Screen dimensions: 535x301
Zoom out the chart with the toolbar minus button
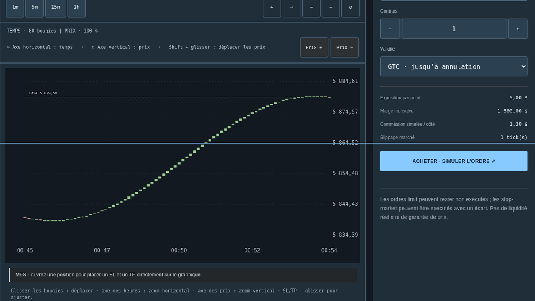click(311, 7)
